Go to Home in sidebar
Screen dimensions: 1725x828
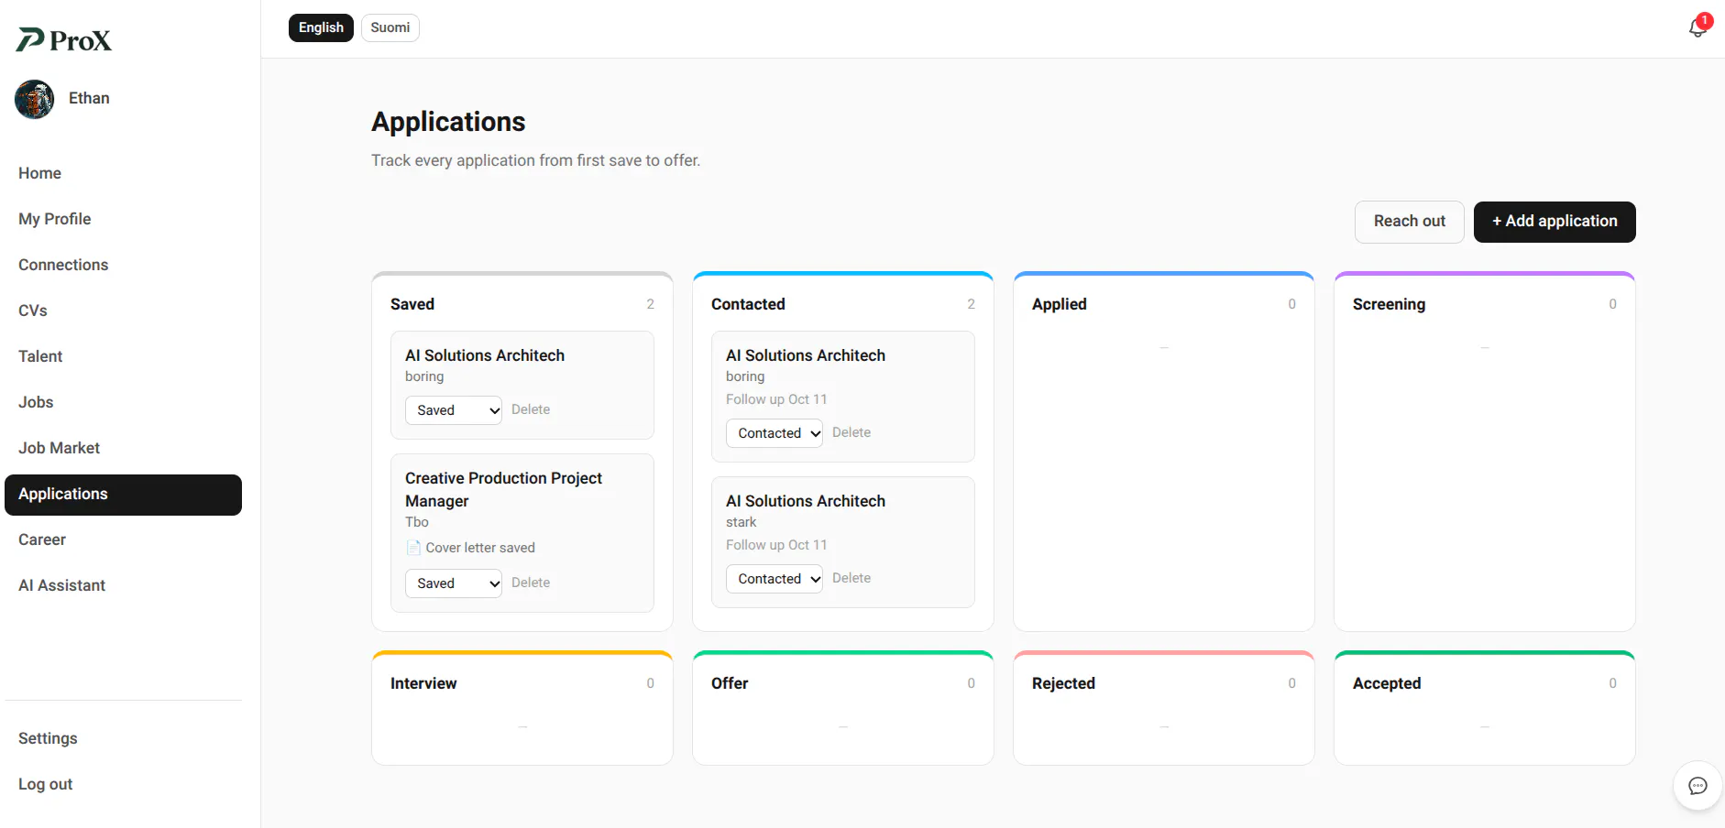tap(123, 173)
